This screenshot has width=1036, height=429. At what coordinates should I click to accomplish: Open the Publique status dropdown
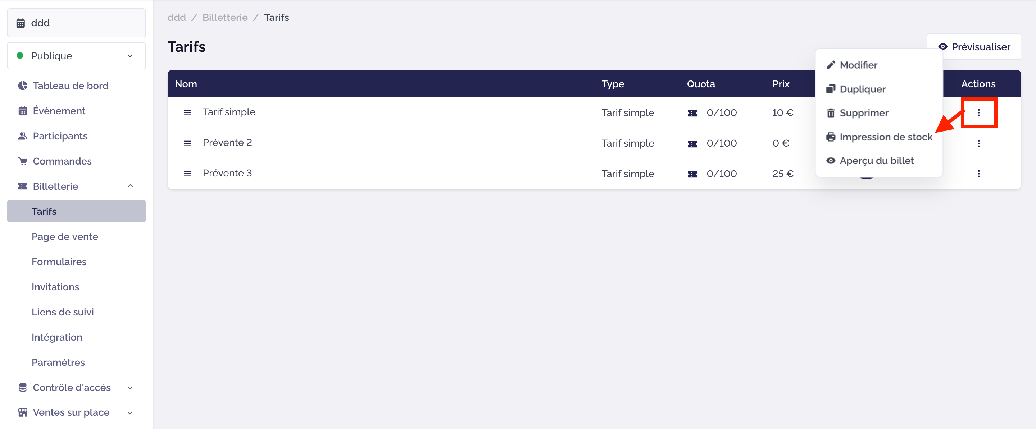coord(76,56)
